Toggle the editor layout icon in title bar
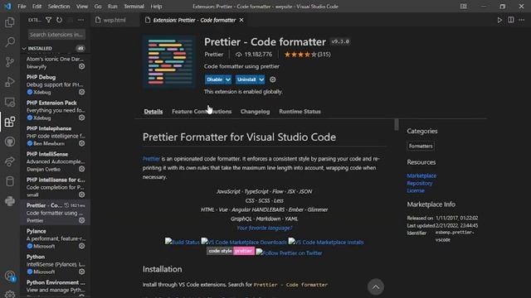Screen dimensions: 531x298 (x=464, y=6)
